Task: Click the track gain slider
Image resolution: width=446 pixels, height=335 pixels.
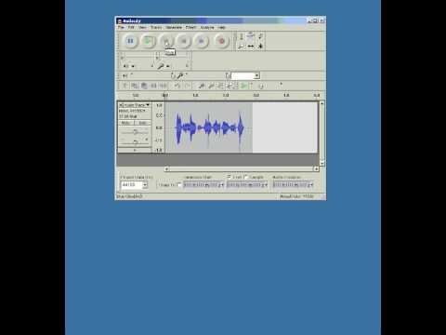Action: (x=135, y=132)
